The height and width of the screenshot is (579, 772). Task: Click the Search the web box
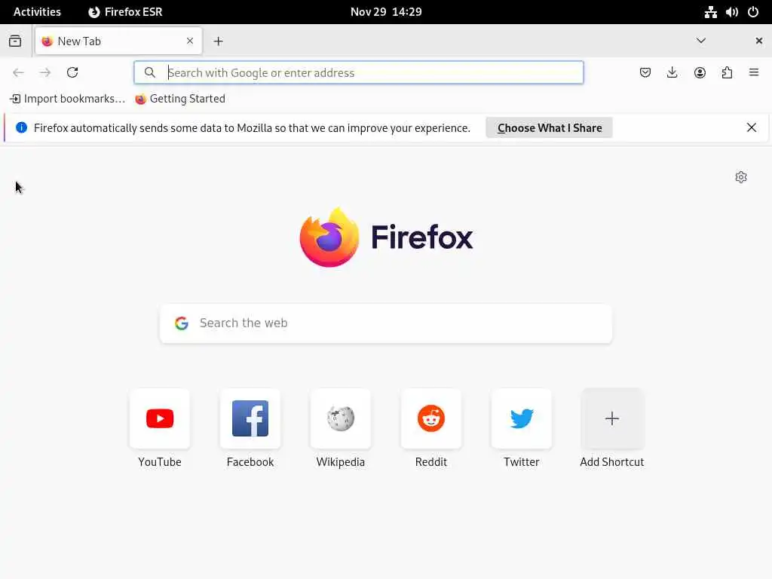386,323
